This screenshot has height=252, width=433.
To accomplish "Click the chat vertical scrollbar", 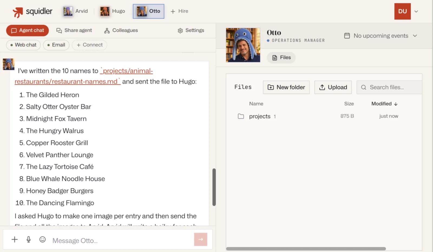I will coord(214,187).
